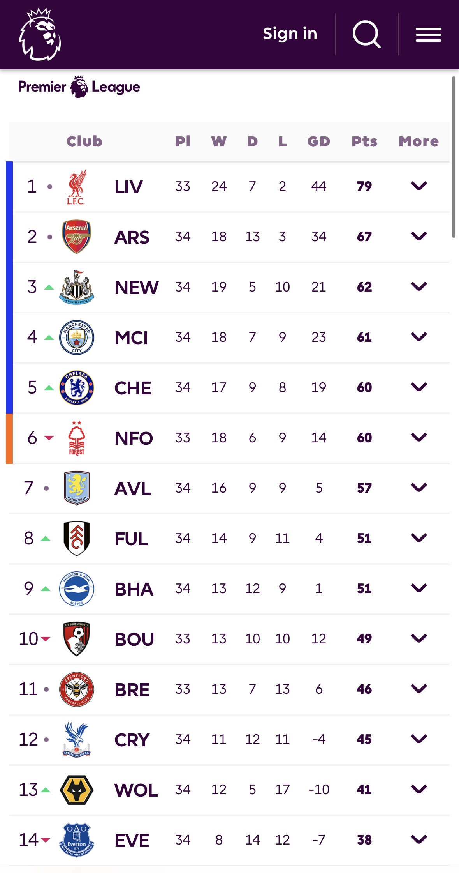Expand the AVL row details

[x=419, y=488]
